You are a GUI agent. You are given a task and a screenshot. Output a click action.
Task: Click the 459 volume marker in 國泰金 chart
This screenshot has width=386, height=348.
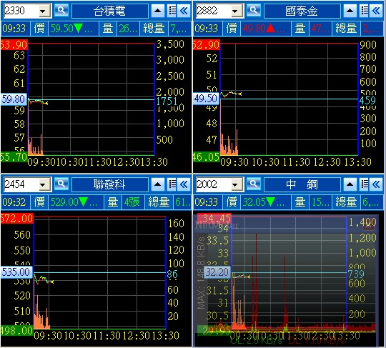(x=367, y=101)
